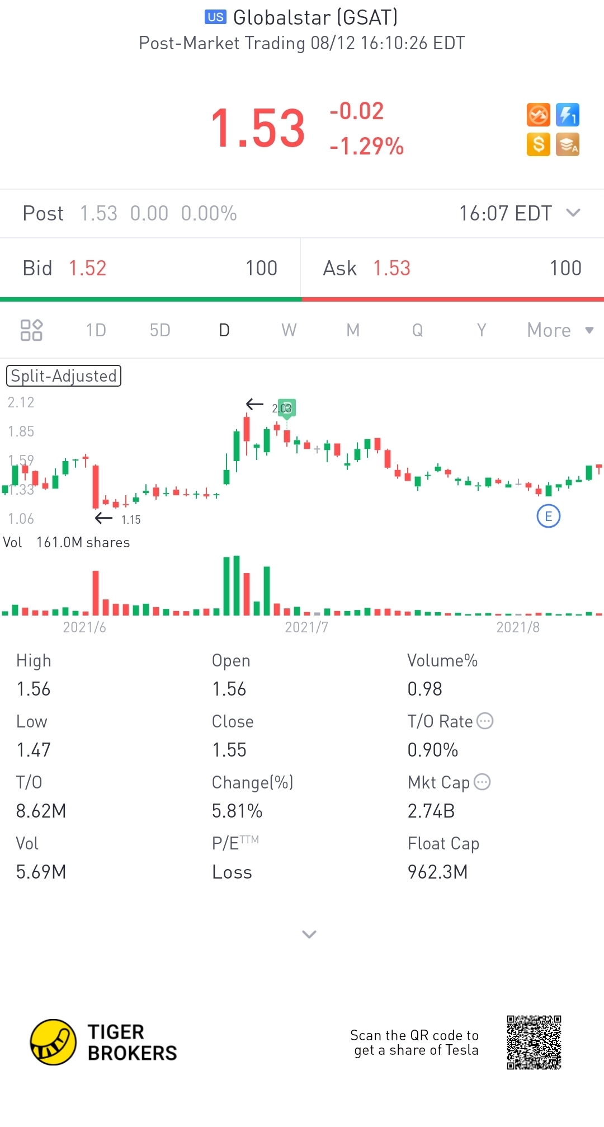This screenshot has width=604, height=1127.
Task: Tap the 1.15 low price label
Action: (131, 520)
